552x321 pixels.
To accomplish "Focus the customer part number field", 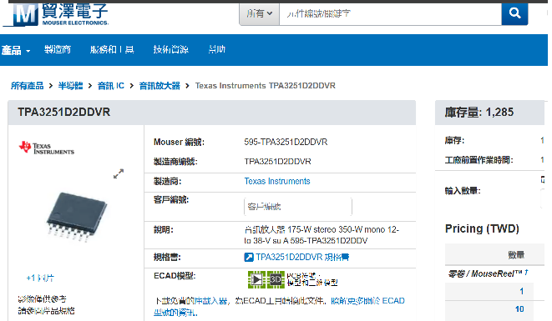I will [298, 207].
